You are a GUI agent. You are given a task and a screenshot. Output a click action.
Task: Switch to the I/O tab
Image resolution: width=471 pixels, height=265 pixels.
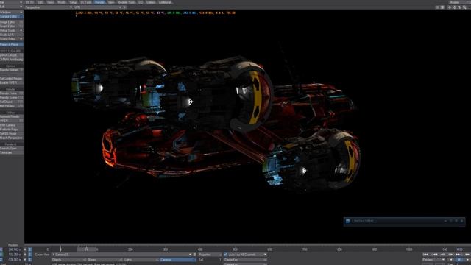click(141, 2)
